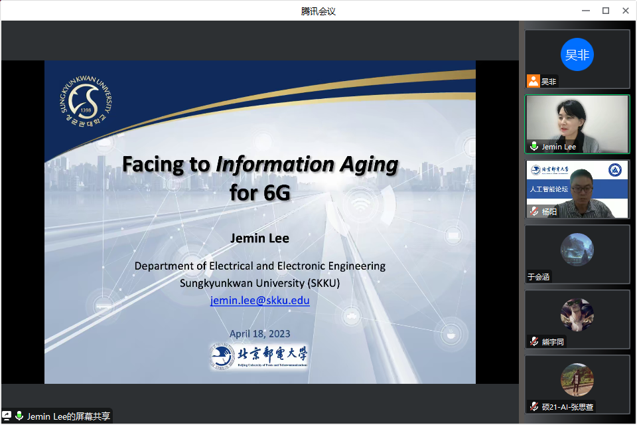Minimize the 腾讯会议 window
Image resolution: width=637 pixels, height=425 pixels.
click(586, 11)
